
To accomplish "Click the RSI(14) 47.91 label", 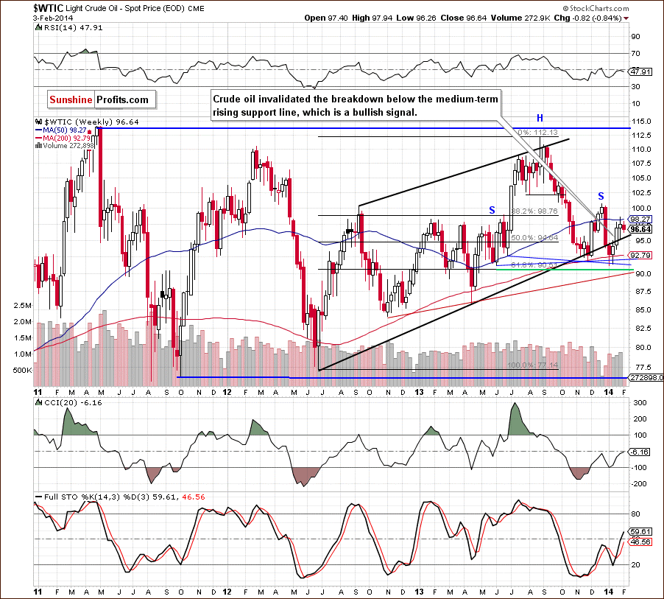I will 73,27.
